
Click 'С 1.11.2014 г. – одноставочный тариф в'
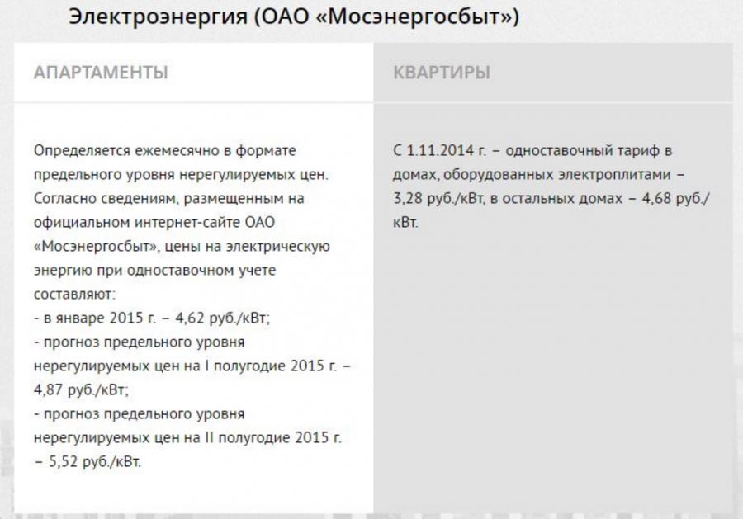coord(532,151)
